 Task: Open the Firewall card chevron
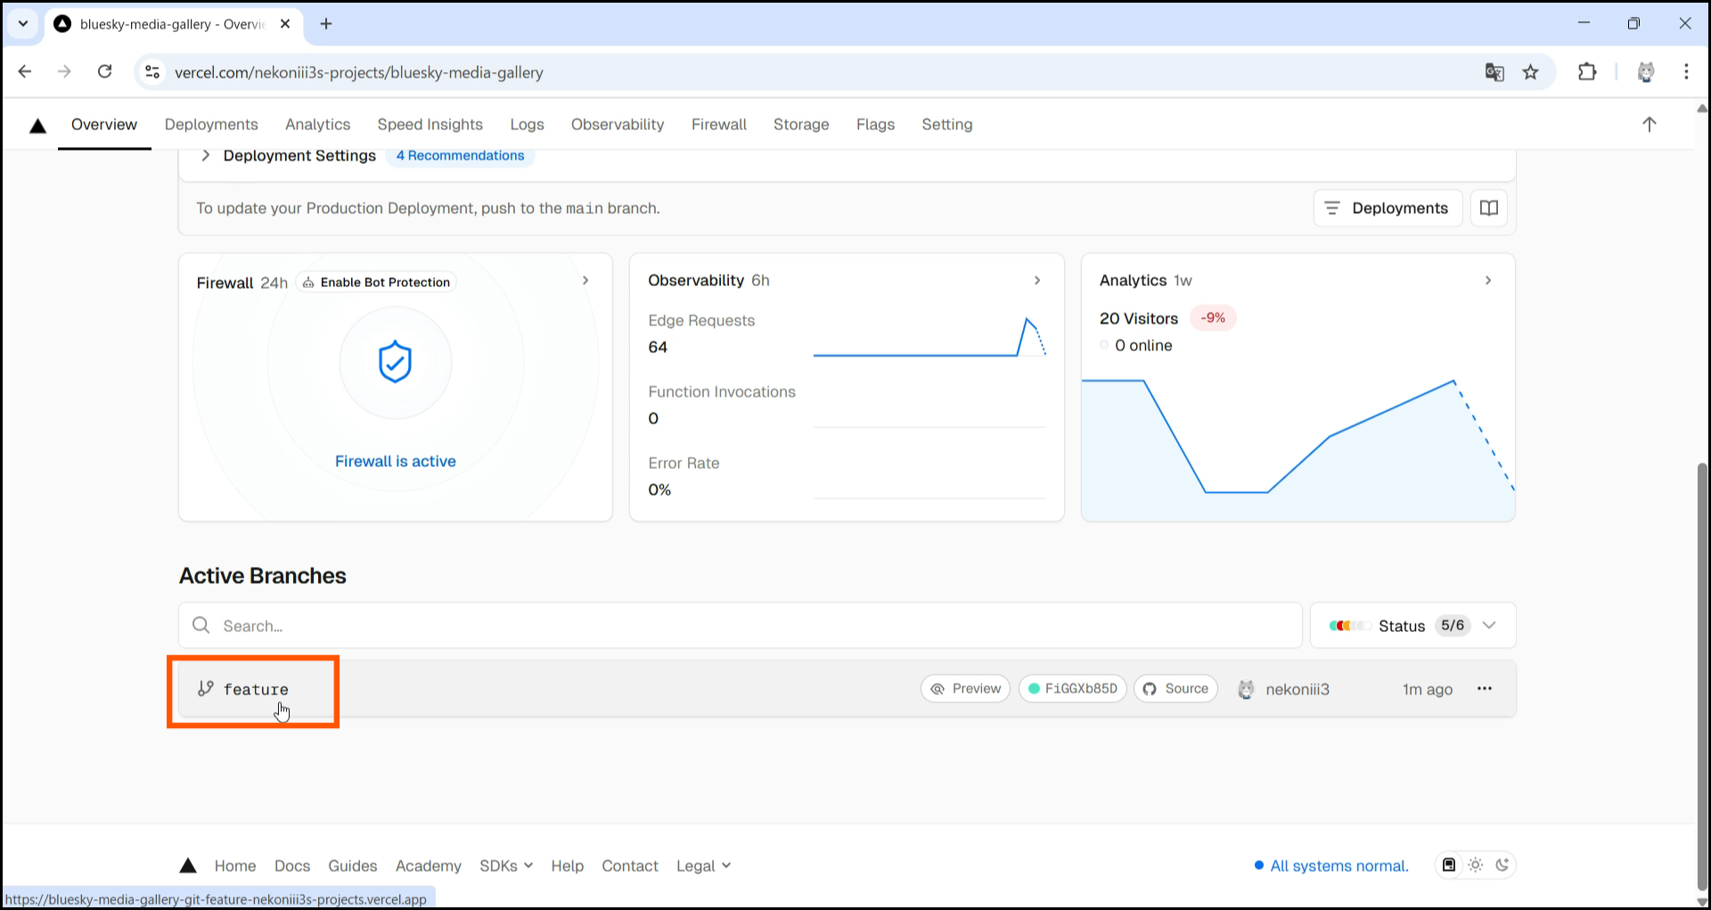point(585,280)
